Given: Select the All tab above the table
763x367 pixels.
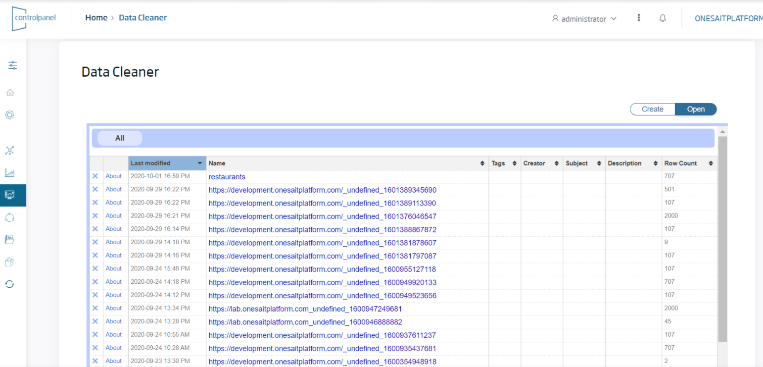Looking at the screenshot, I should point(120,138).
